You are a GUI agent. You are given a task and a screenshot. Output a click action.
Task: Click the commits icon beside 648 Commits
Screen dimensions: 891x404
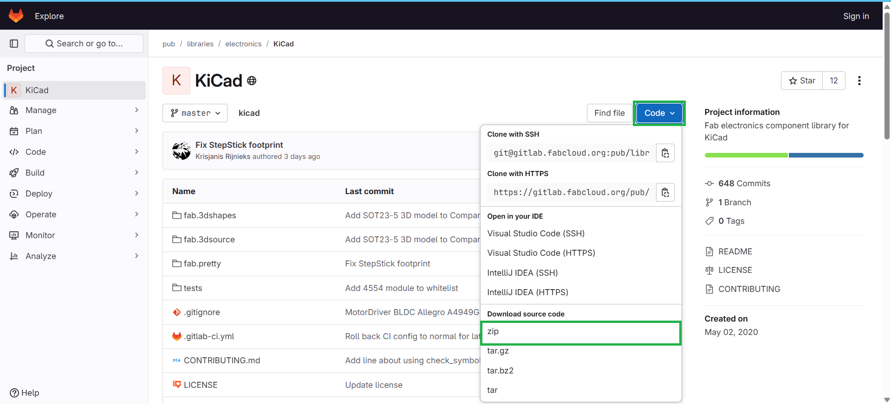709,183
